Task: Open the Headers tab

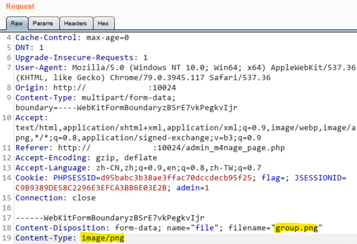Action: coord(75,24)
